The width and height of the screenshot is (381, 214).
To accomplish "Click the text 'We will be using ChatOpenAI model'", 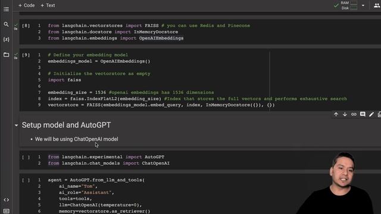I will (77, 139).
